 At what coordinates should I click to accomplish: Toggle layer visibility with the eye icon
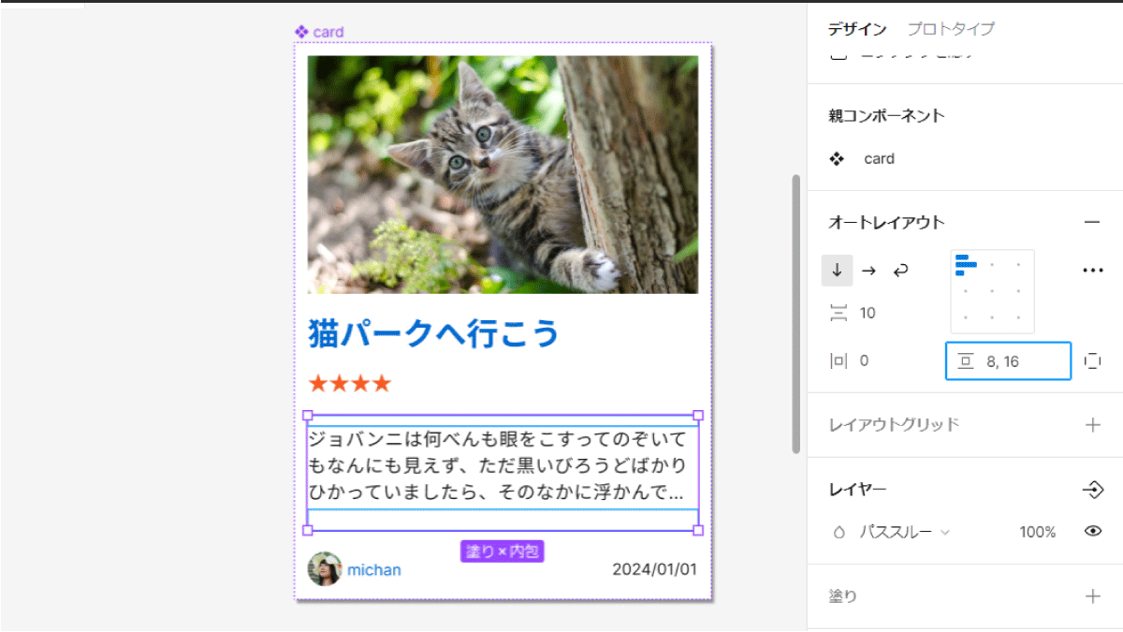coord(1092,532)
